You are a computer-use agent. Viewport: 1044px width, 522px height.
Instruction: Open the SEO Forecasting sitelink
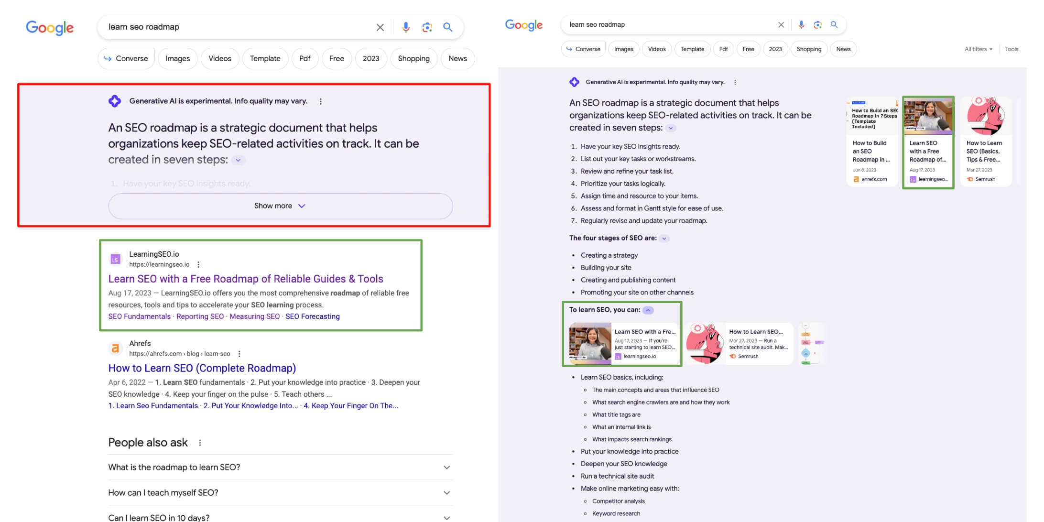[x=313, y=316]
